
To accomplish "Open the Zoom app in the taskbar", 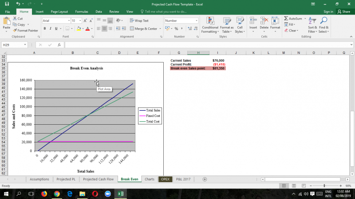I will (x=107, y=194).
